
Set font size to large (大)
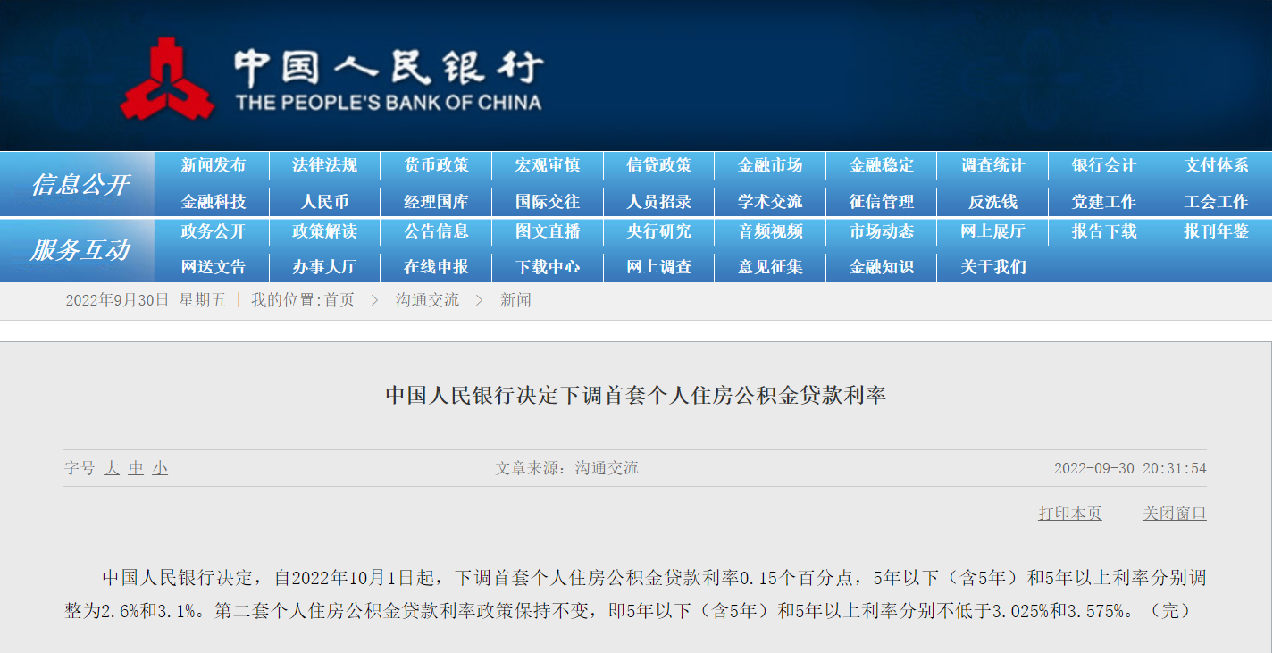point(112,468)
